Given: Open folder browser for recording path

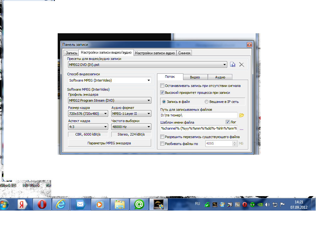Looking at the screenshot, I should click(241, 115).
